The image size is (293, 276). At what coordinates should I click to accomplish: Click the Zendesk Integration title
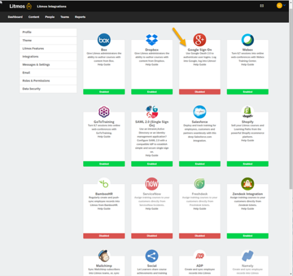point(247,194)
